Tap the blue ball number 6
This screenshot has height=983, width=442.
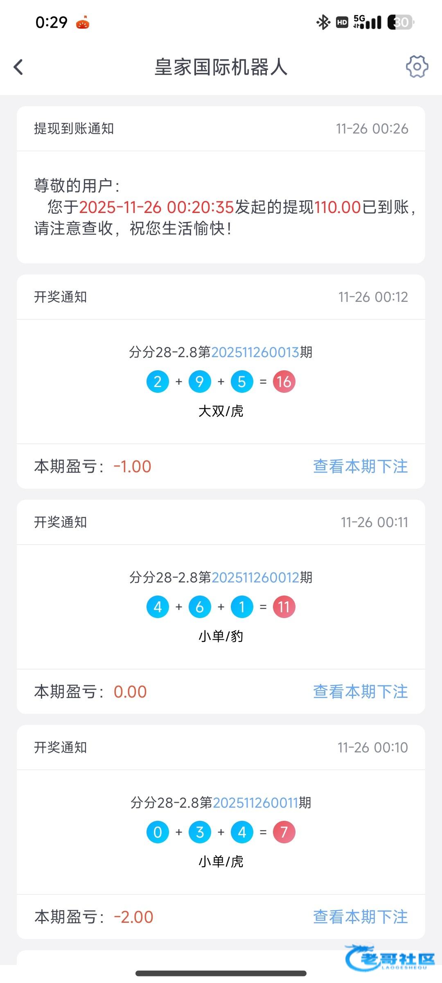200,607
